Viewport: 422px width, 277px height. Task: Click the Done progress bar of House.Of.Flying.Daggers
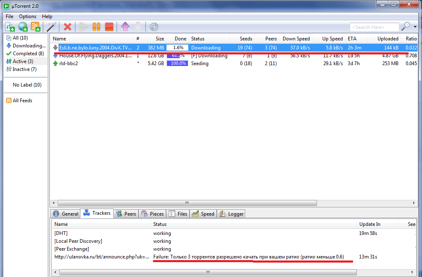[177, 55]
